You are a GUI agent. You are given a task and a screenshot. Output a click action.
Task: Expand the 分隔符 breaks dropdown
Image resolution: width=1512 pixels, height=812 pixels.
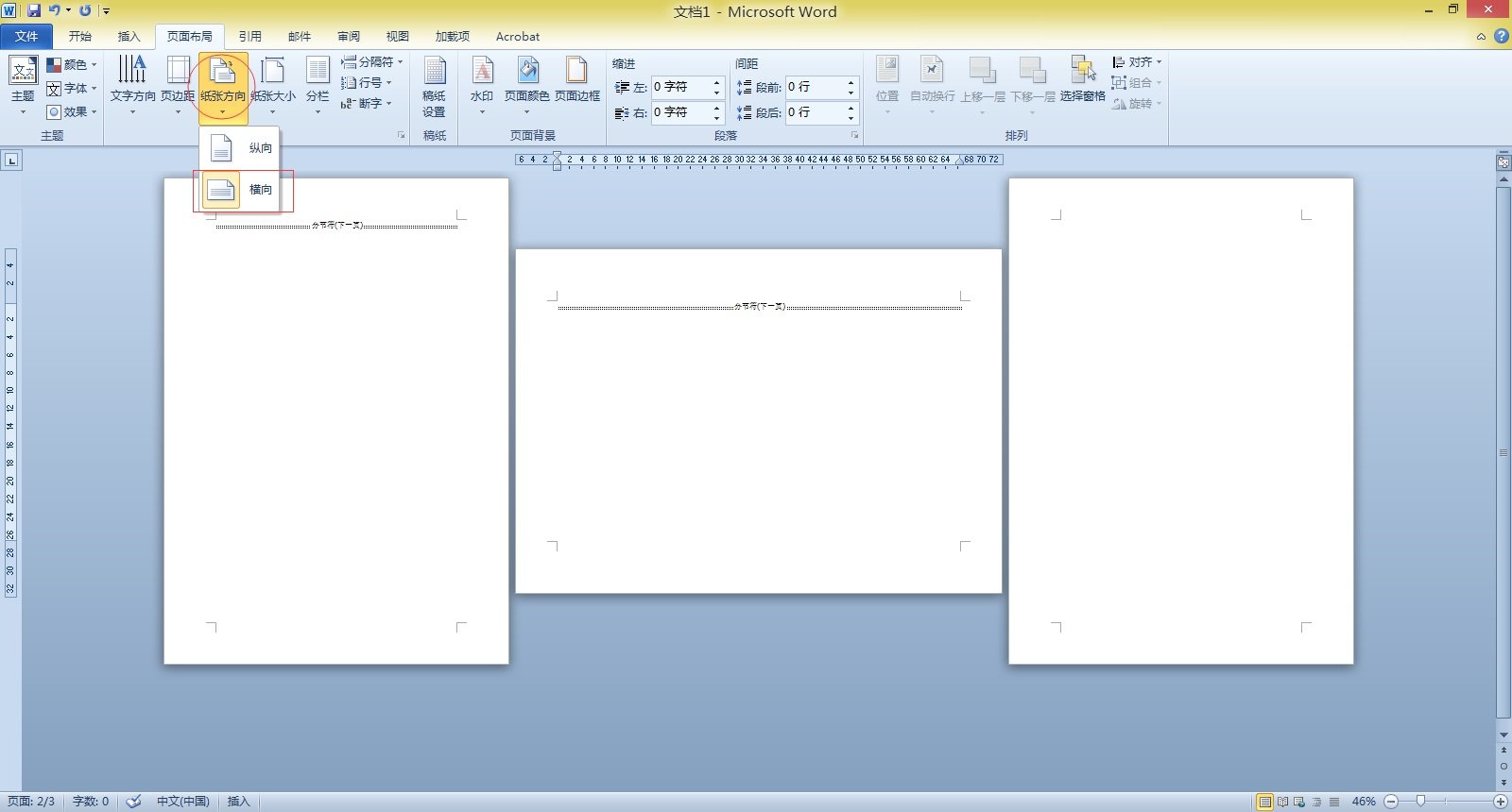coord(374,62)
